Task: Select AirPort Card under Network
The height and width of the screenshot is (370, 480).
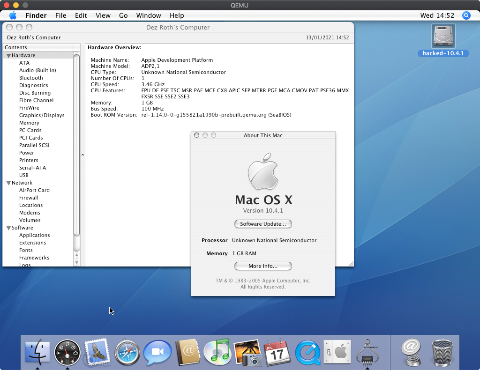Action: [34, 190]
